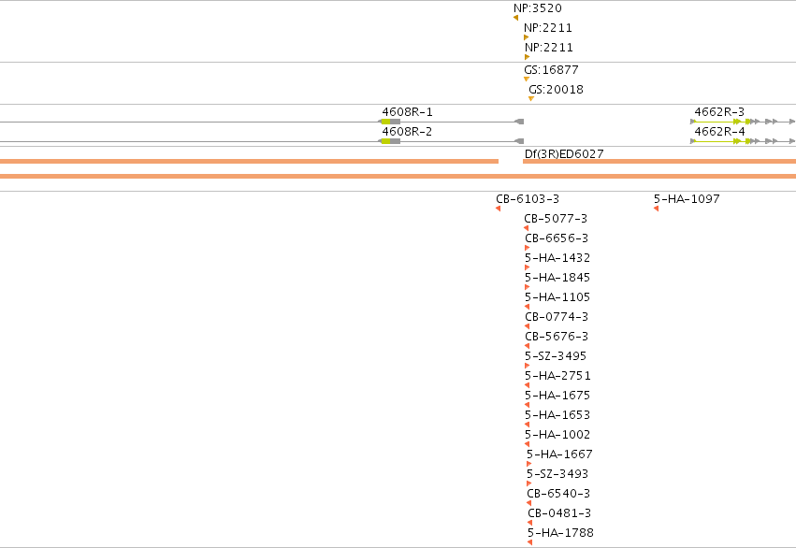Open the GS:16877 feature label
This screenshot has width=796, height=548.
coord(551,69)
